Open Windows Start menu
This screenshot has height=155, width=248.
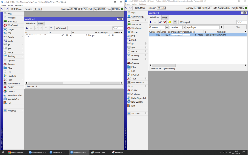pyautogui.click(x=3, y=152)
